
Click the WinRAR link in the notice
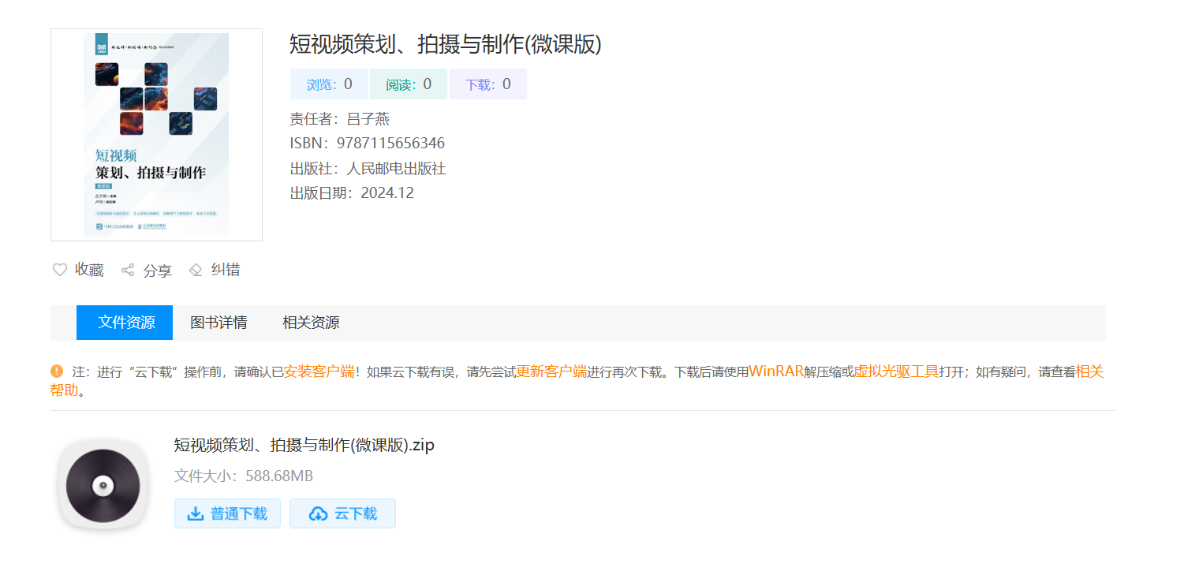776,372
